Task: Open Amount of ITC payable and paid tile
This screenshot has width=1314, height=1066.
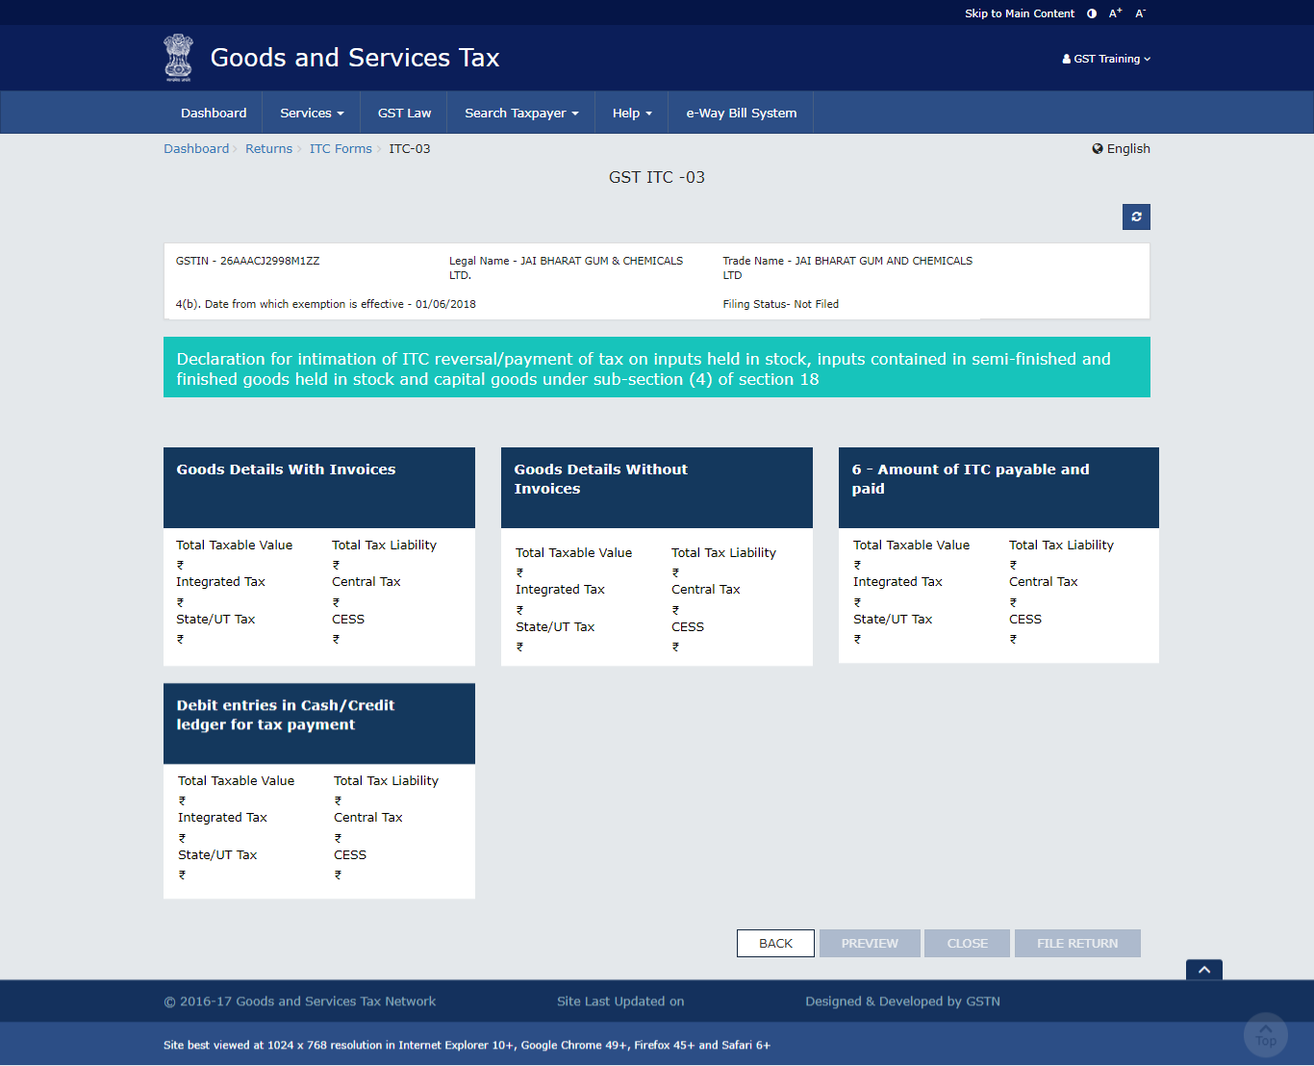Action: [998, 555]
